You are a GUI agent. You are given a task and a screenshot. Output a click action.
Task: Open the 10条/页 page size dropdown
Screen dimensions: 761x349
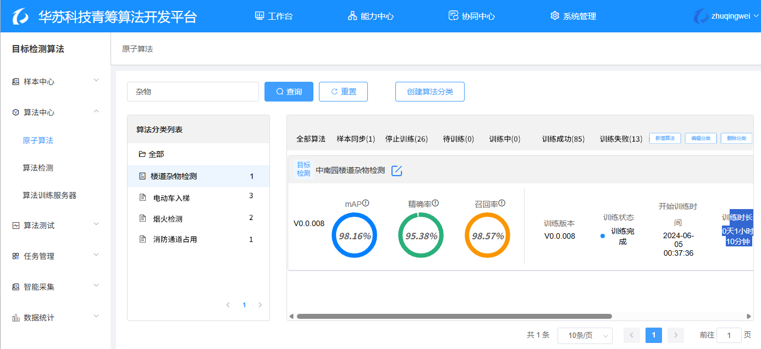pyautogui.click(x=585, y=335)
